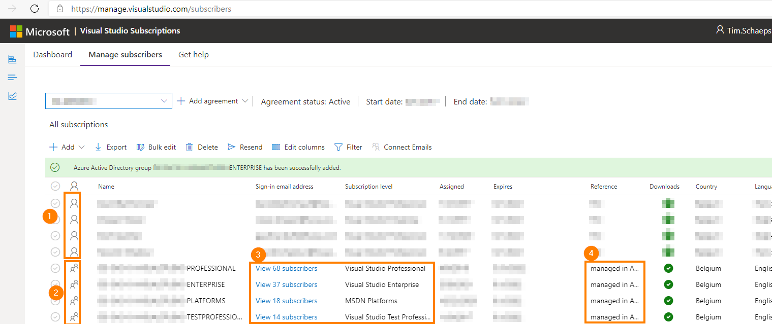The width and height of the screenshot is (772, 324).
Task: Open Edit columns
Action: tap(298, 147)
